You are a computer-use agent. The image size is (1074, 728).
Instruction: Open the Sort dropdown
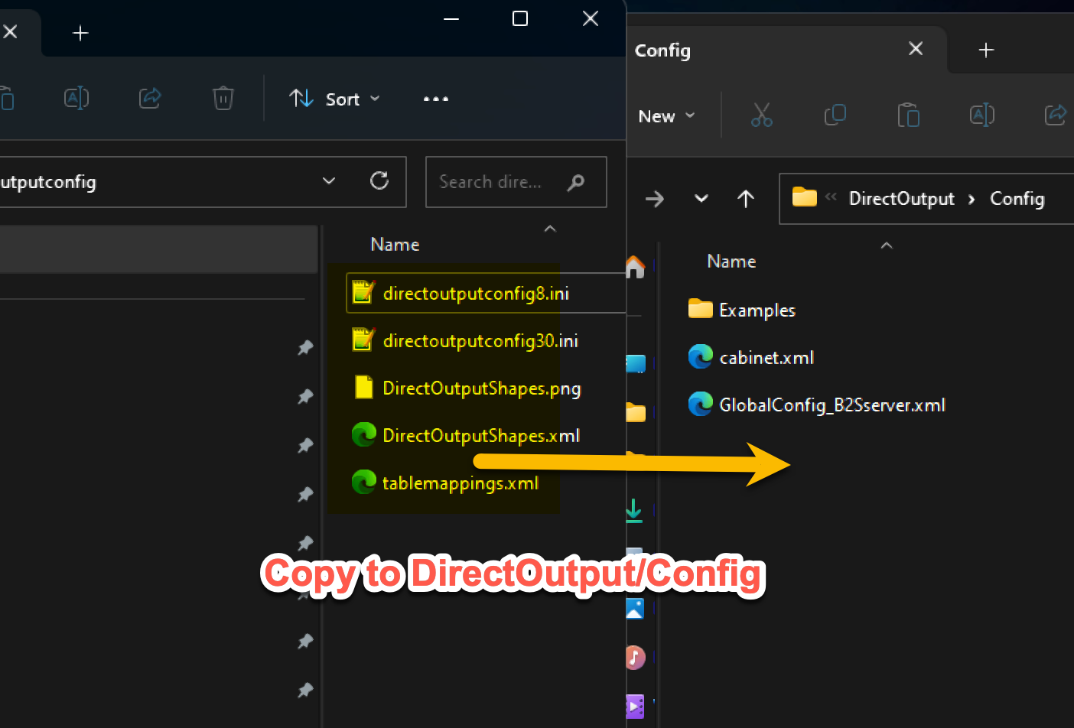[335, 99]
